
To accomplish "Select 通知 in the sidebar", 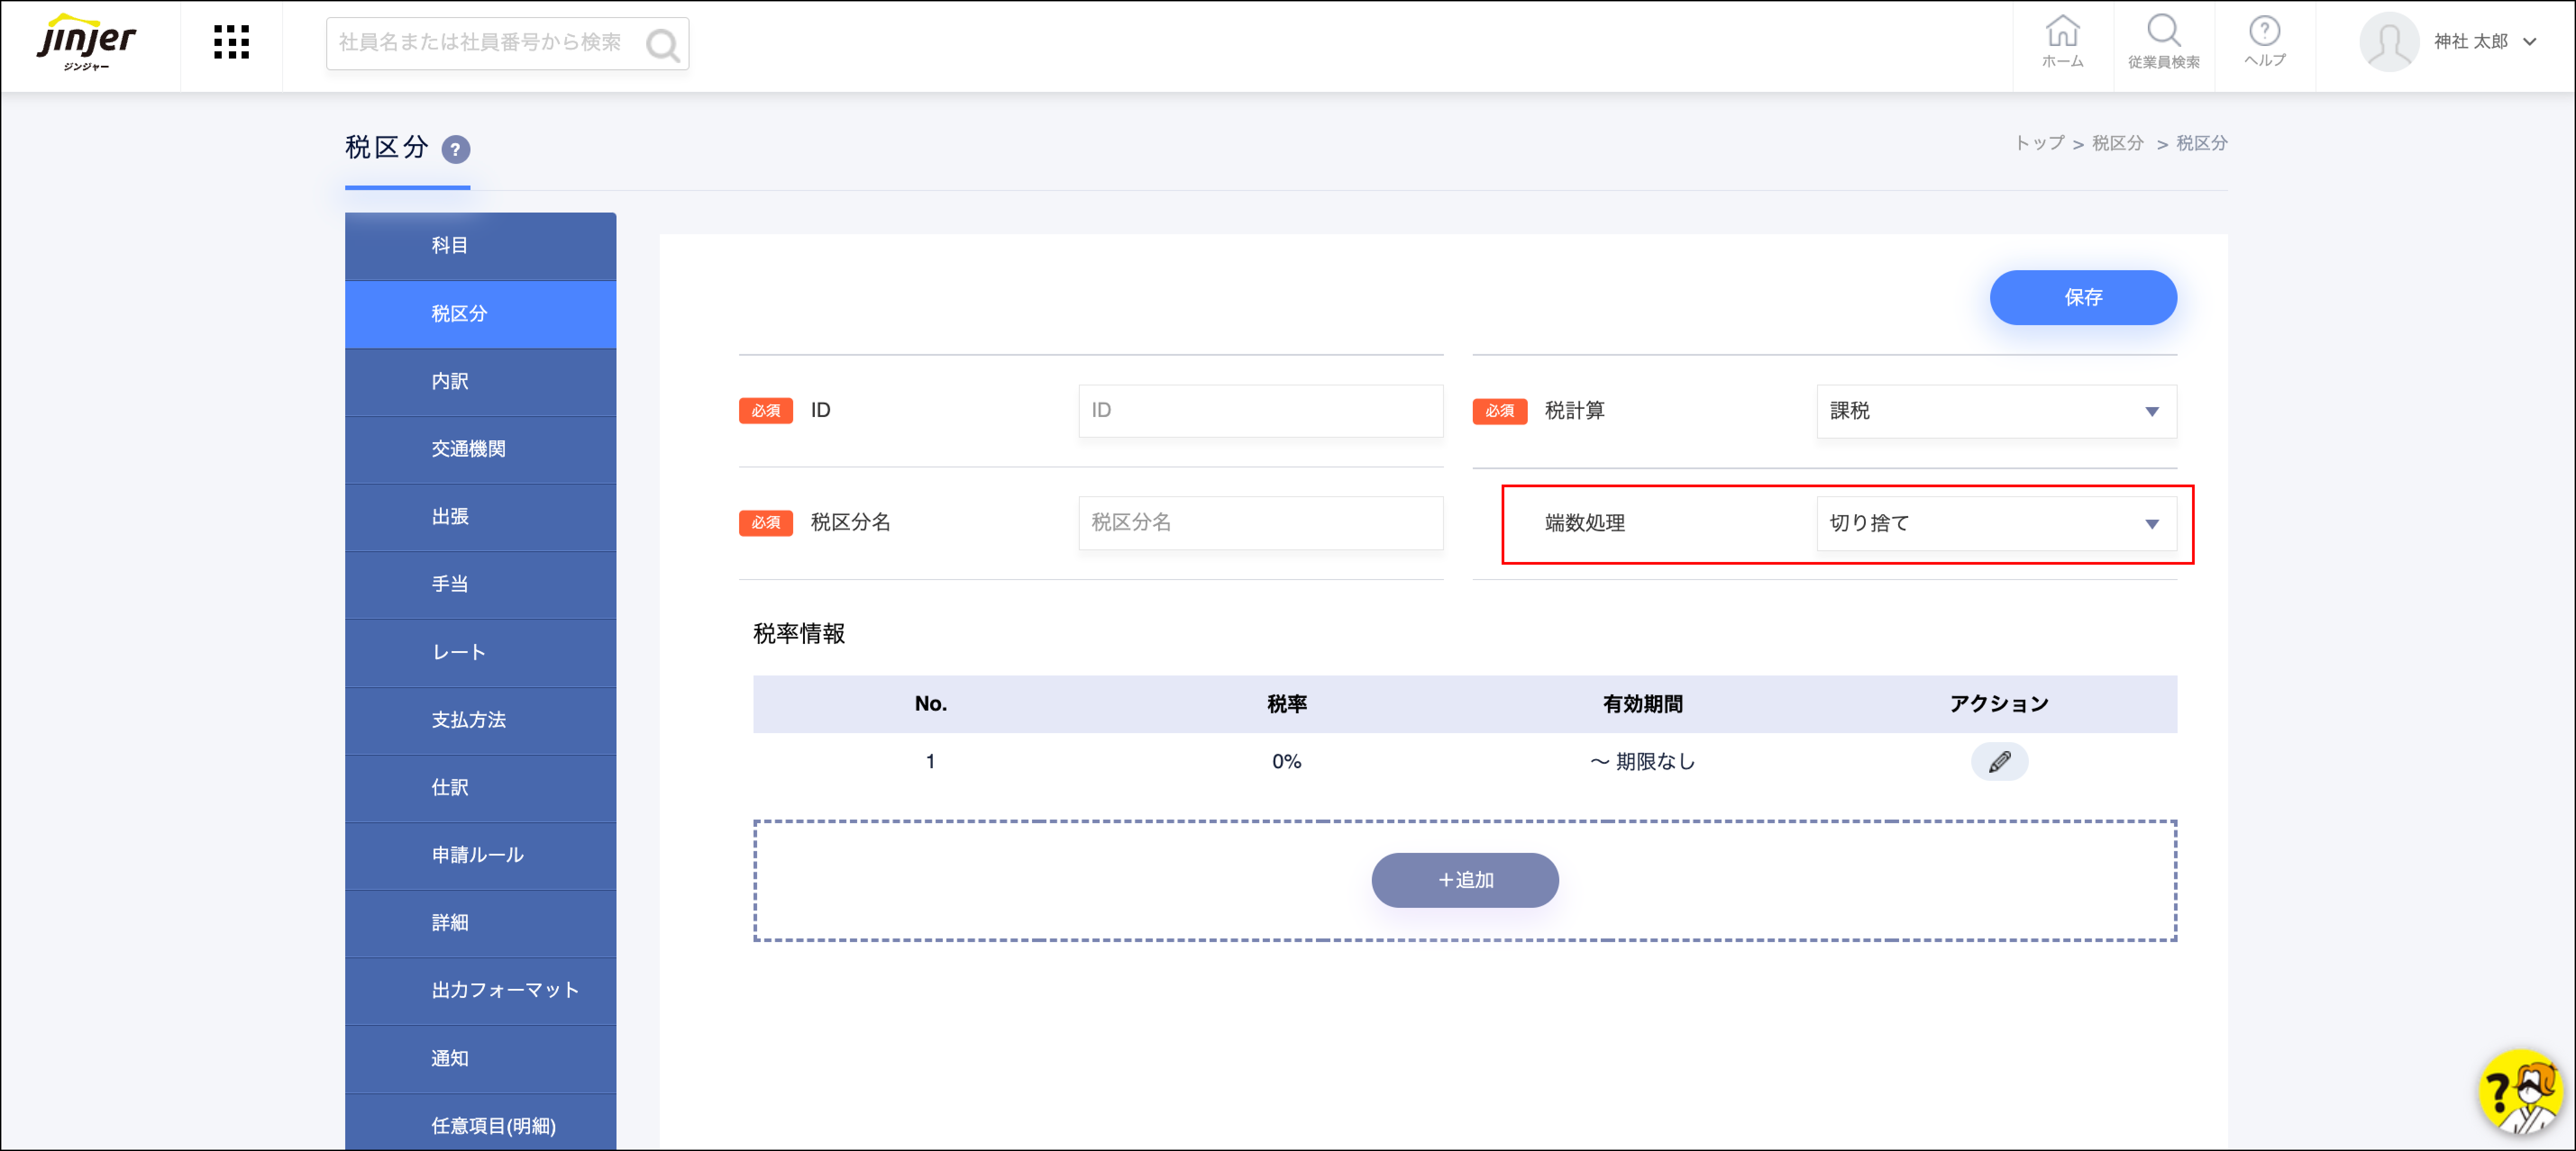I will click(480, 1059).
